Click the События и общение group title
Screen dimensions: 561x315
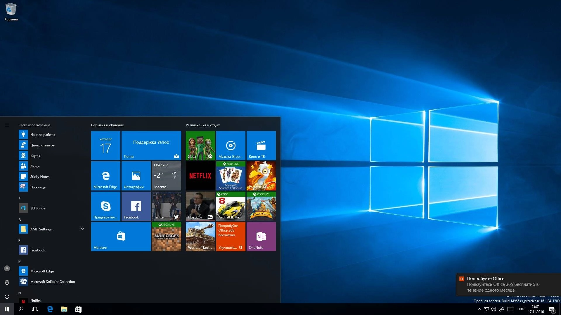pyautogui.click(x=107, y=125)
